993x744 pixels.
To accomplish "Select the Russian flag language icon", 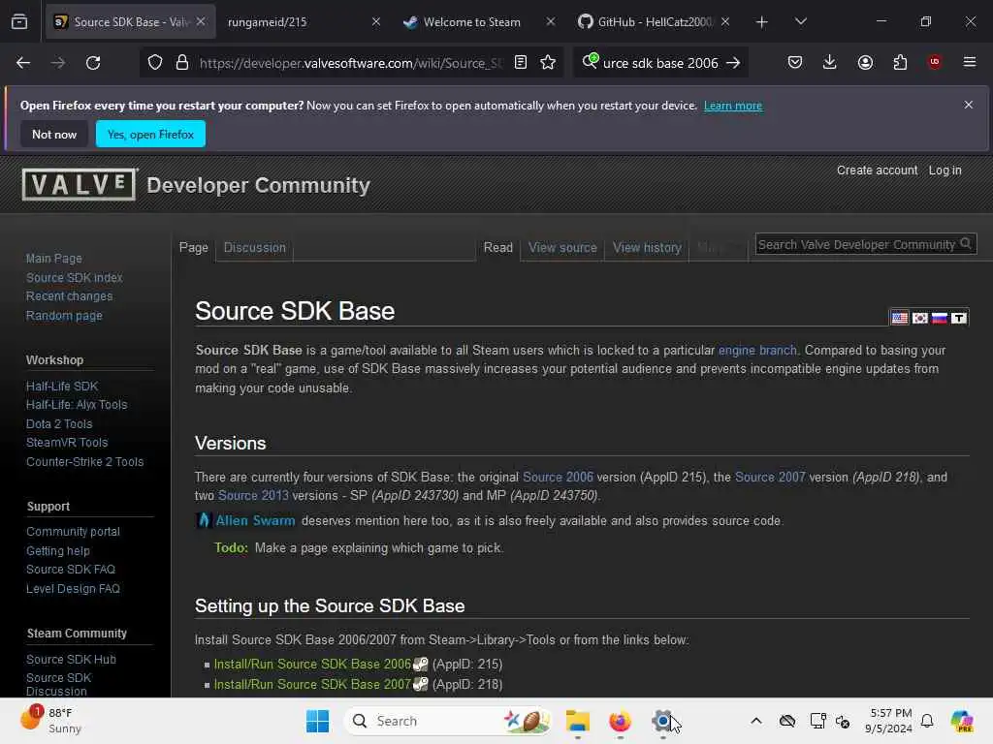I will pyautogui.click(x=939, y=318).
